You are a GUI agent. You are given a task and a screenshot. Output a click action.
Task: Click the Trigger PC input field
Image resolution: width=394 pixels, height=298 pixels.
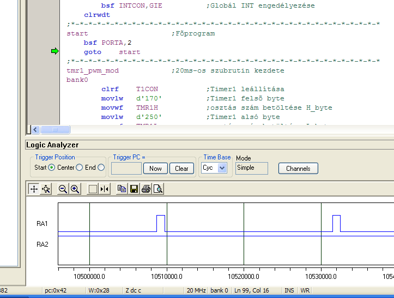click(126, 168)
